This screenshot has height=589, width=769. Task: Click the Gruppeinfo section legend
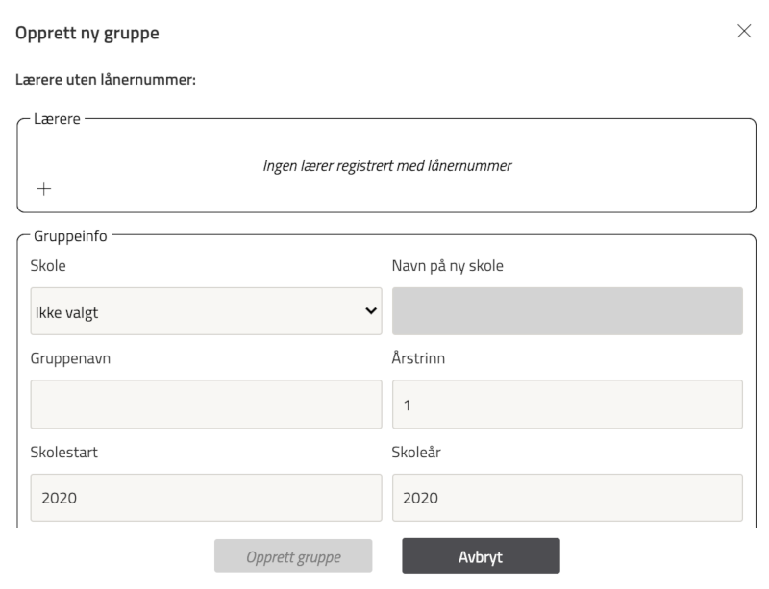coord(69,234)
